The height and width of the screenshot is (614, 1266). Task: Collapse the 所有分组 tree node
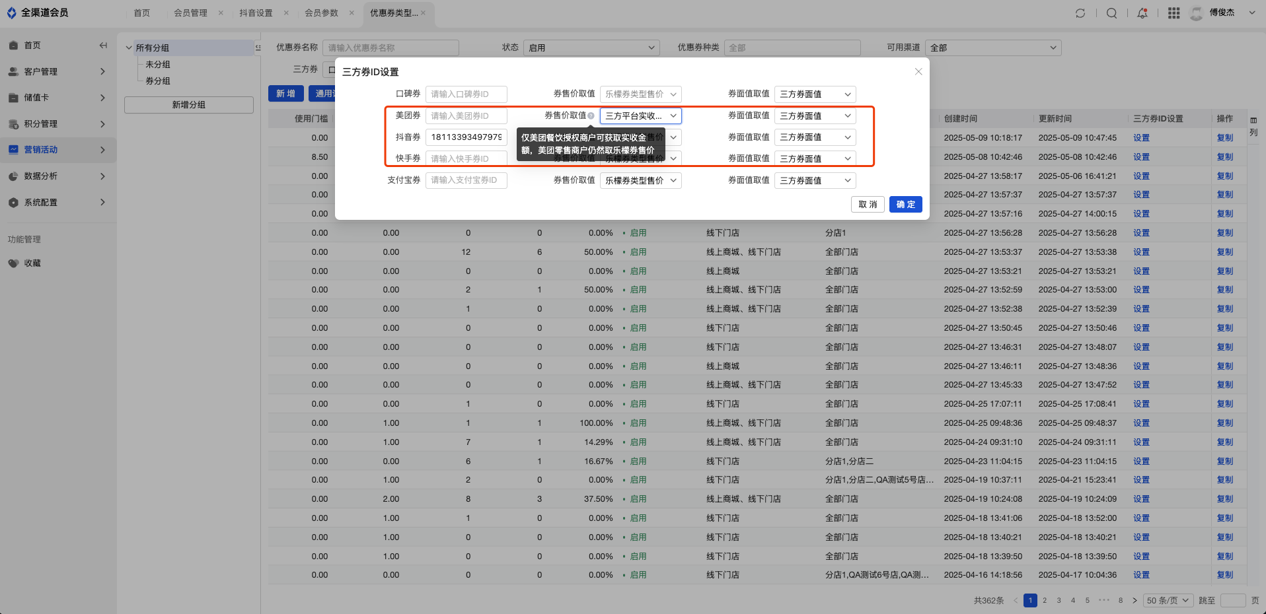coord(129,48)
